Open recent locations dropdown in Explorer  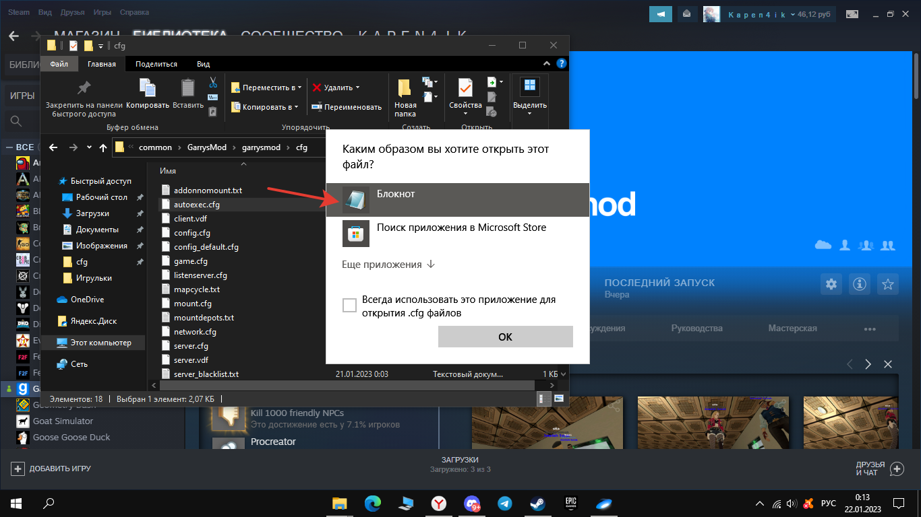pyautogui.click(x=89, y=148)
